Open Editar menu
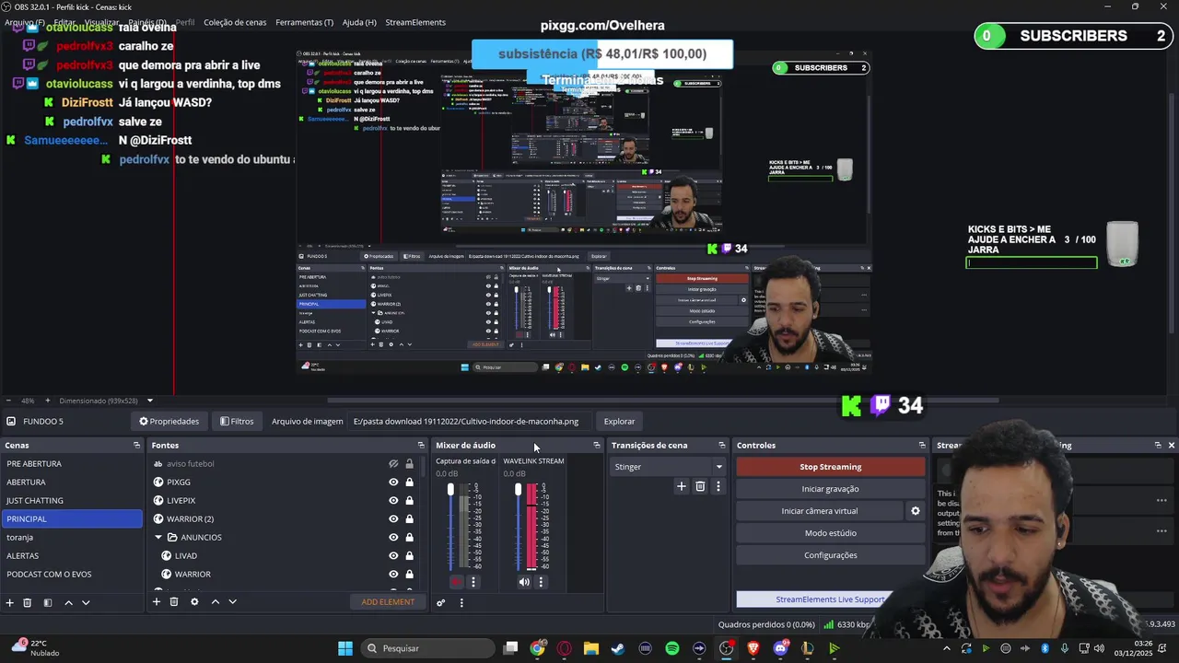Screen dimensions: 1179x663 (x=64, y=22)
